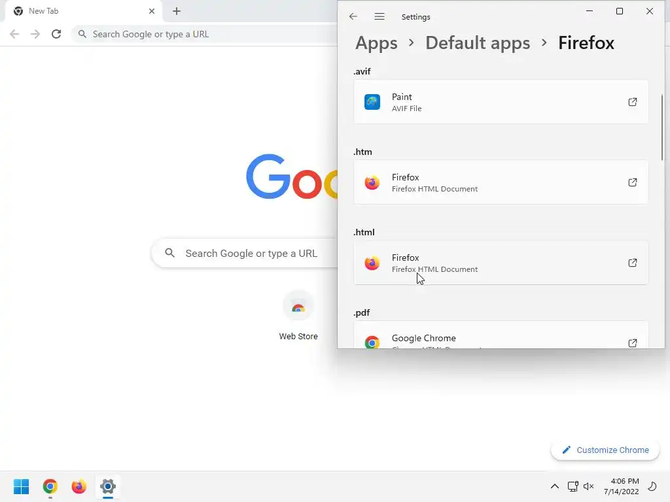Click search magnifier icon in Google box
This screenshot has height=502, width=670.
(169, 253)
